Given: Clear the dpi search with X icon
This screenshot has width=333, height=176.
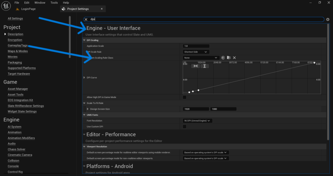Looking at the screenshot, I should (86, 19).
